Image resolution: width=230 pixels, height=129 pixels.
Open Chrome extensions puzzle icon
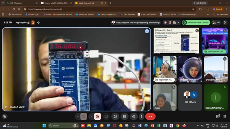tap(200, 9)
